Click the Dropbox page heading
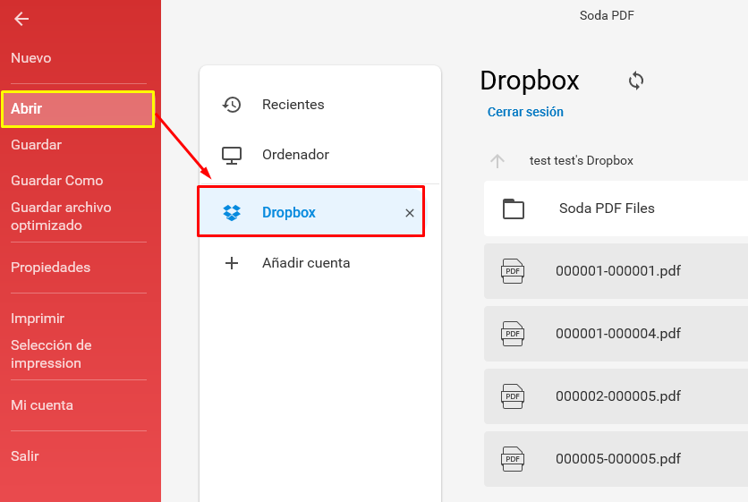This screenshot has height=502, width=748. [529, 81]
